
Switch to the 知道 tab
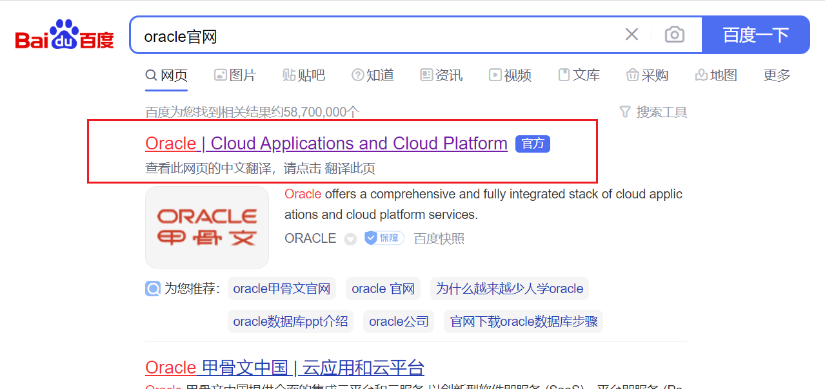point(373,75)
